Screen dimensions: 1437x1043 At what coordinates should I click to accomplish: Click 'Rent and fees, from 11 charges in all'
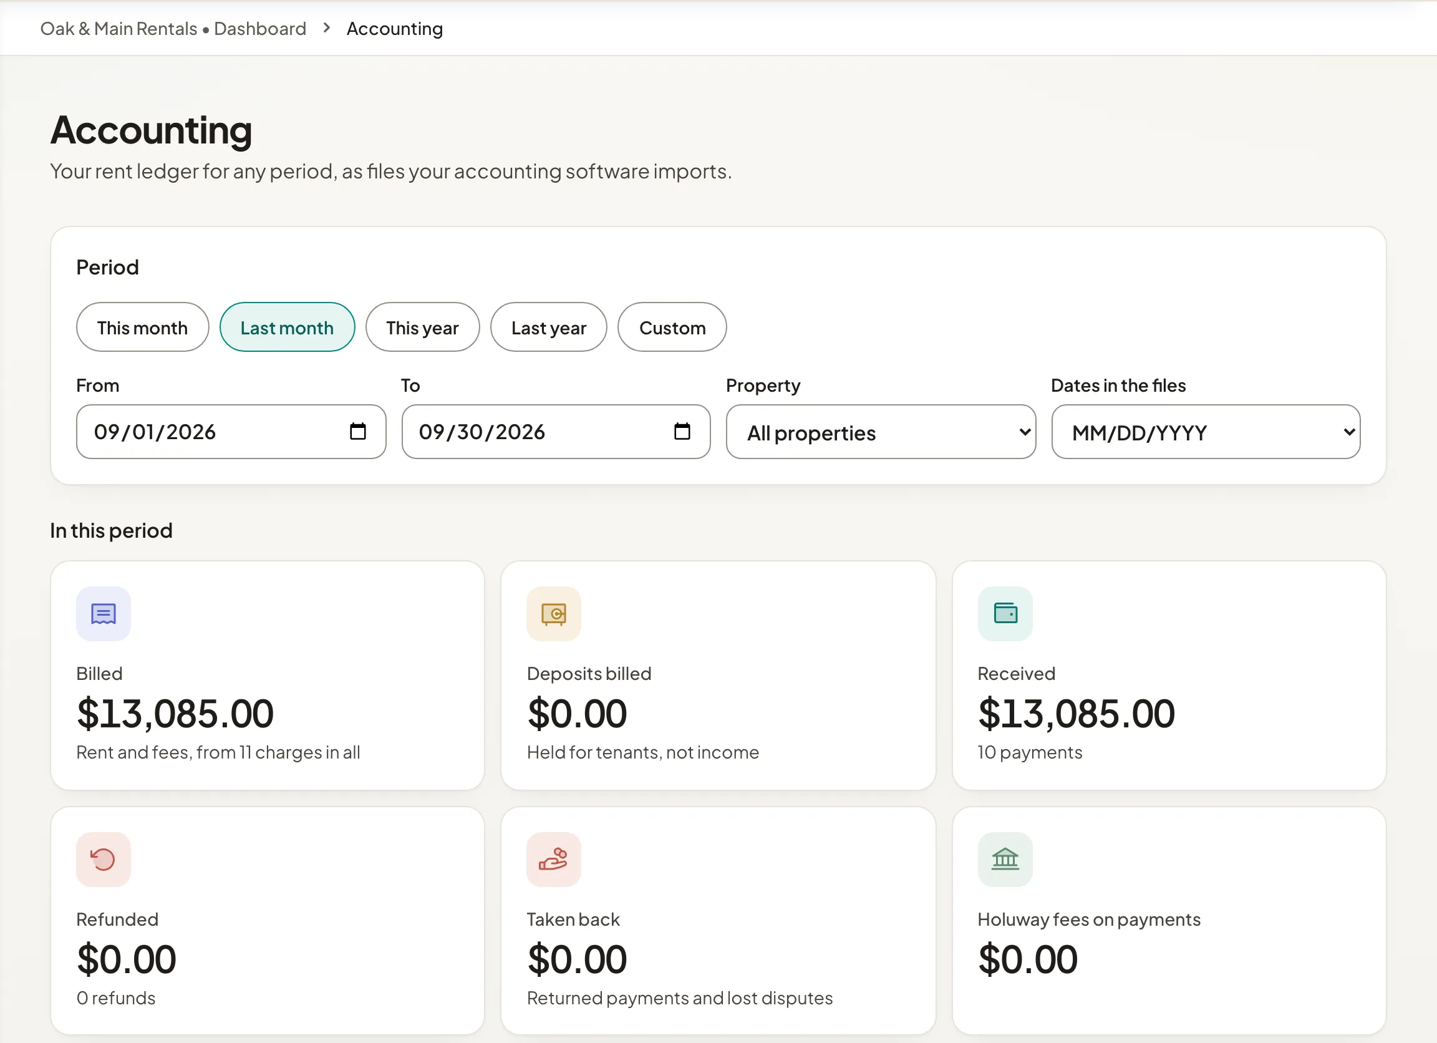click(x=218, y=752)
